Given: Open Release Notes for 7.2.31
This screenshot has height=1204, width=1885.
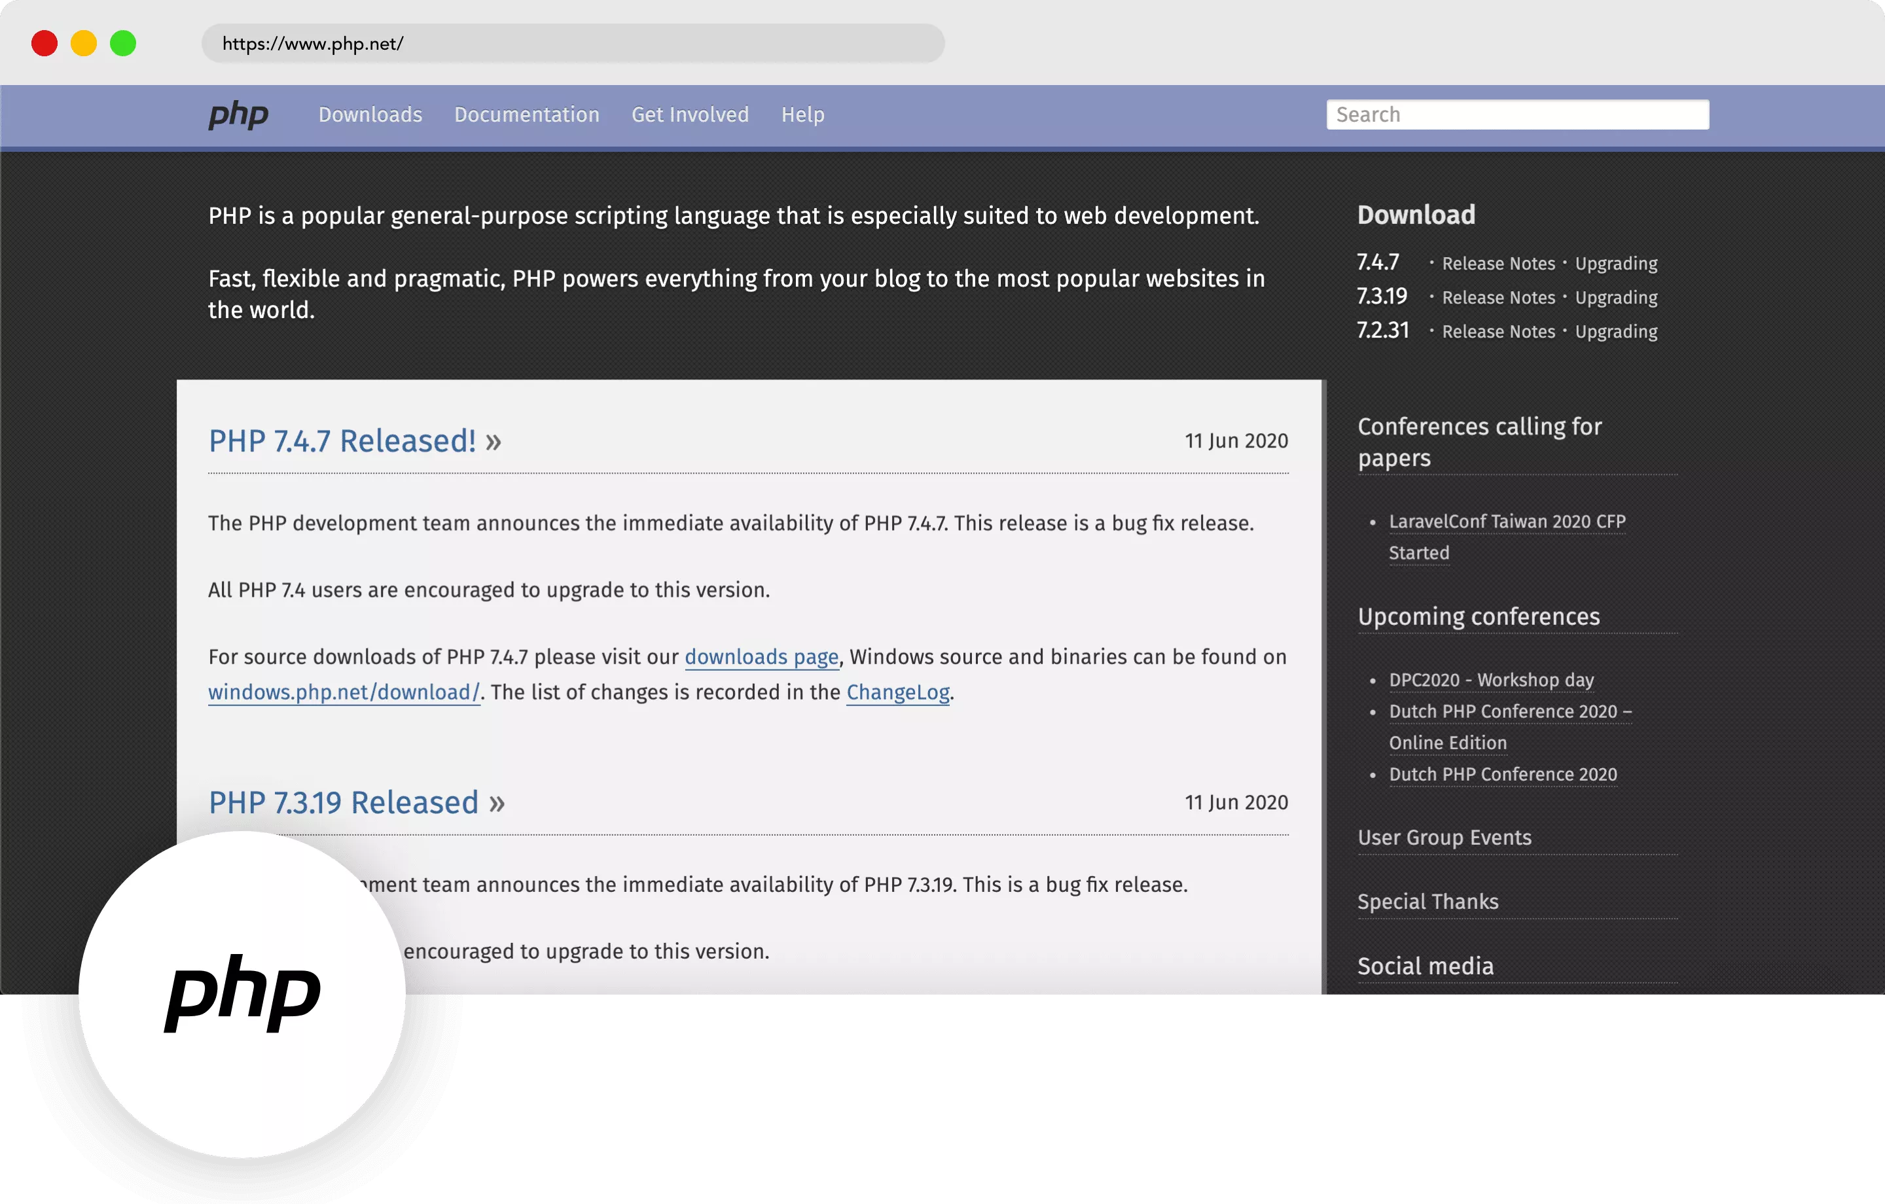Looking at the screenshot, I should click(x=1498, y=331).
